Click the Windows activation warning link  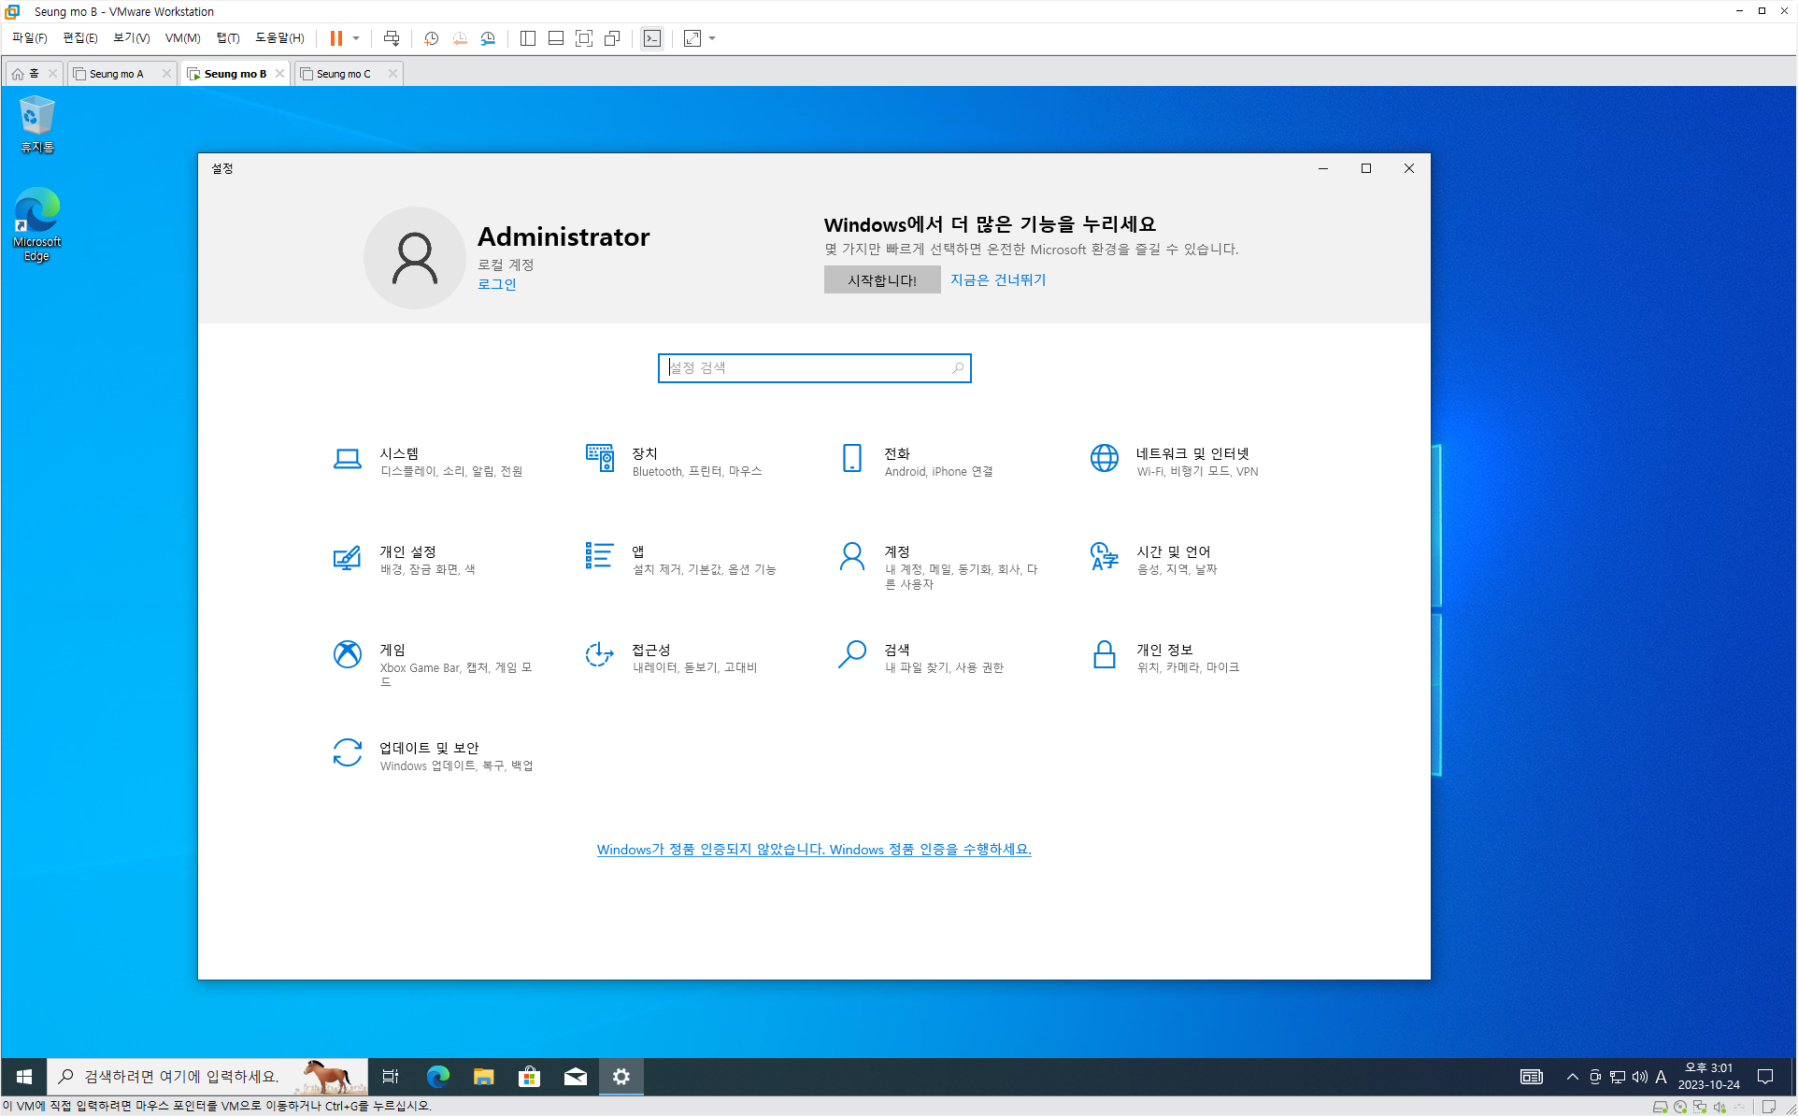813,850
